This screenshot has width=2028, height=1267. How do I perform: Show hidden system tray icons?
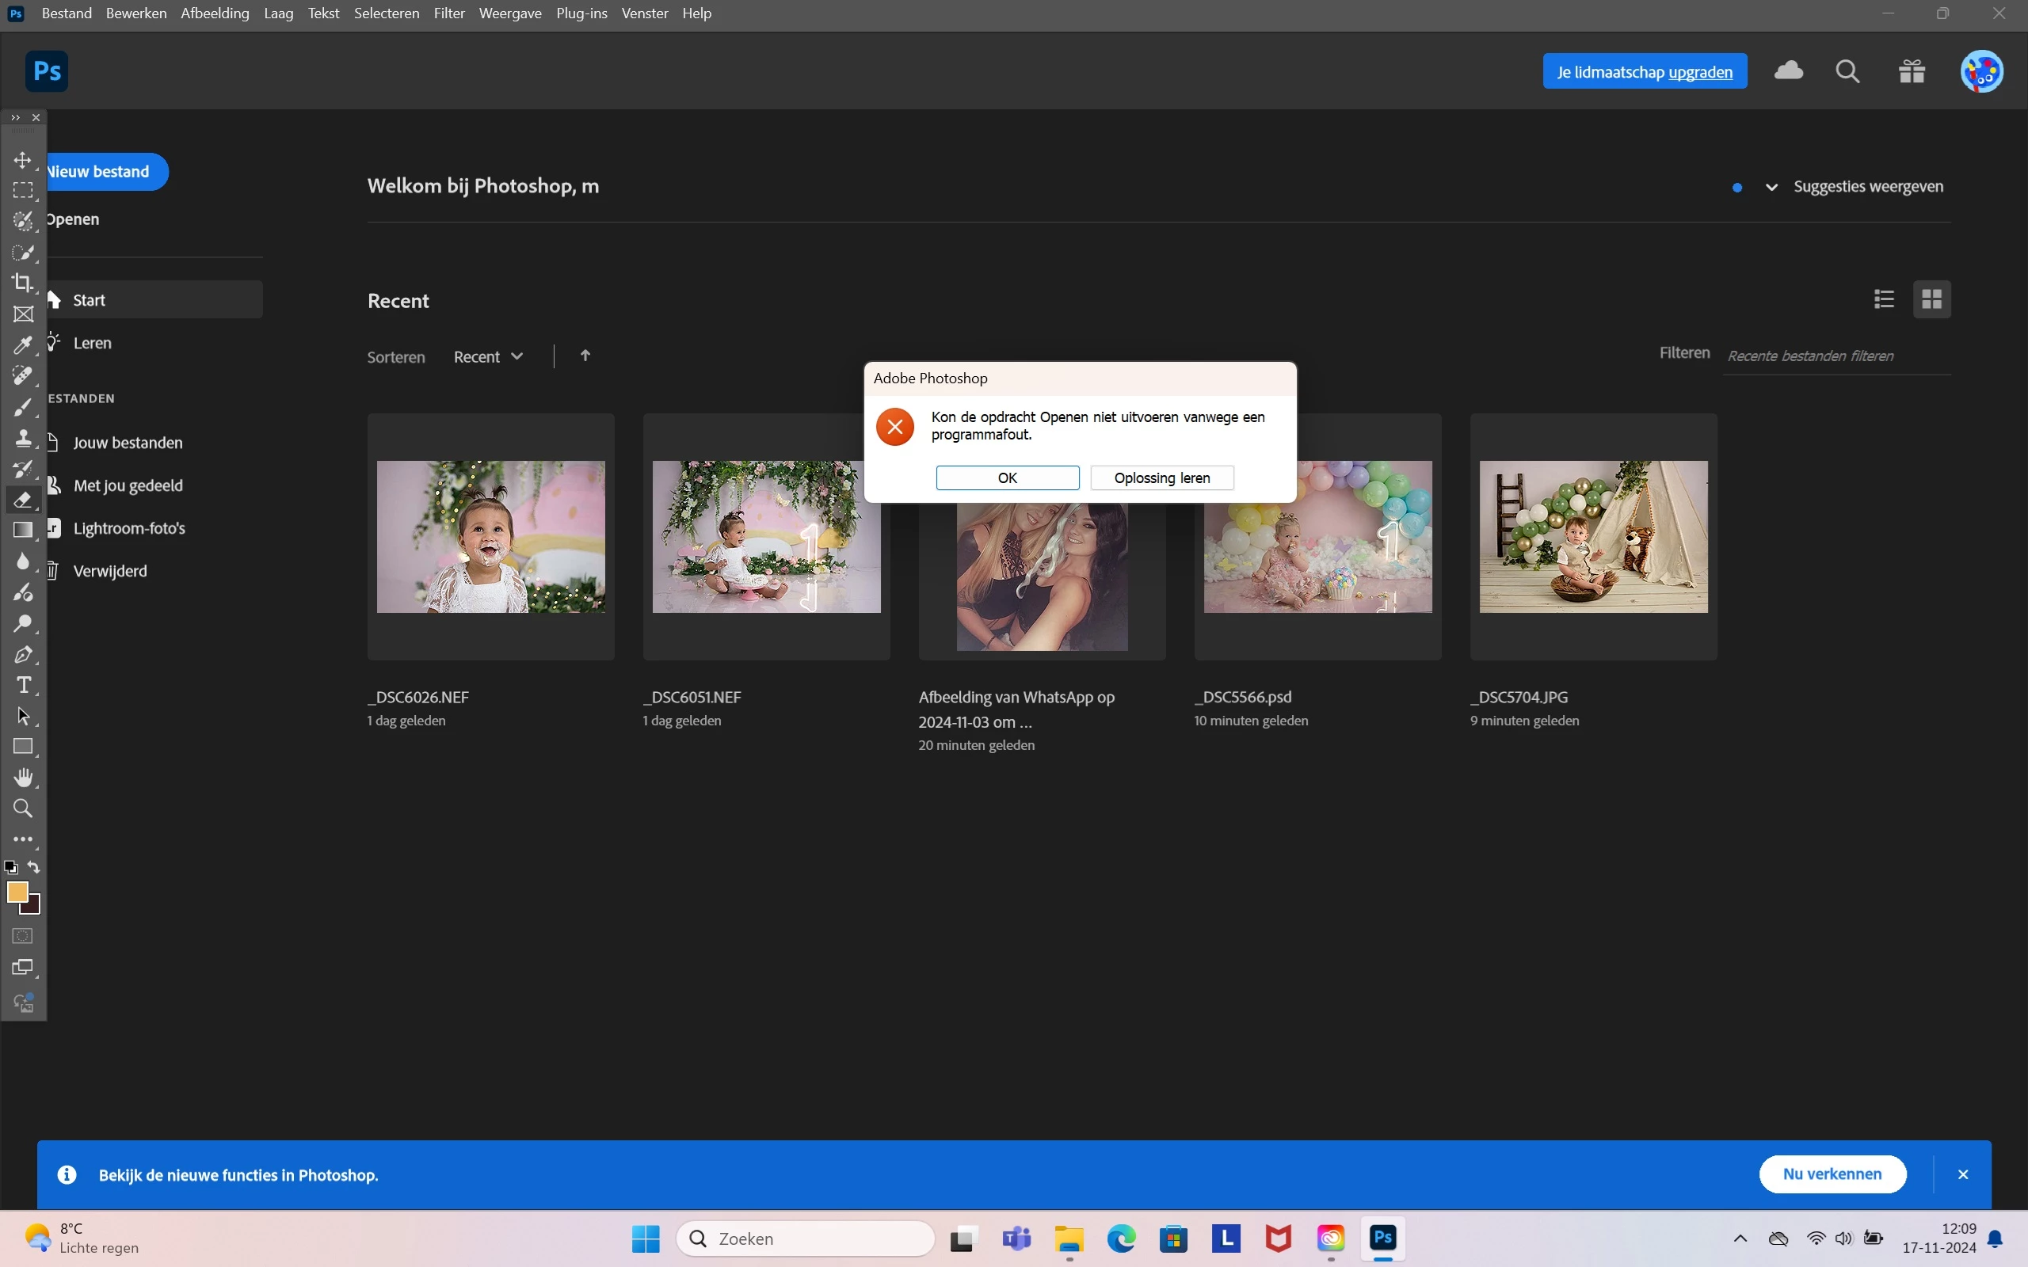[x=1740, y=1238]
